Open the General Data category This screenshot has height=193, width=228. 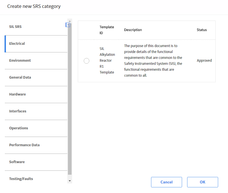point(36,77)
